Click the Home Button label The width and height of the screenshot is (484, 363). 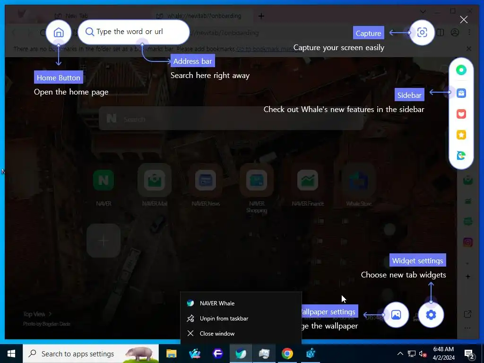58,78
